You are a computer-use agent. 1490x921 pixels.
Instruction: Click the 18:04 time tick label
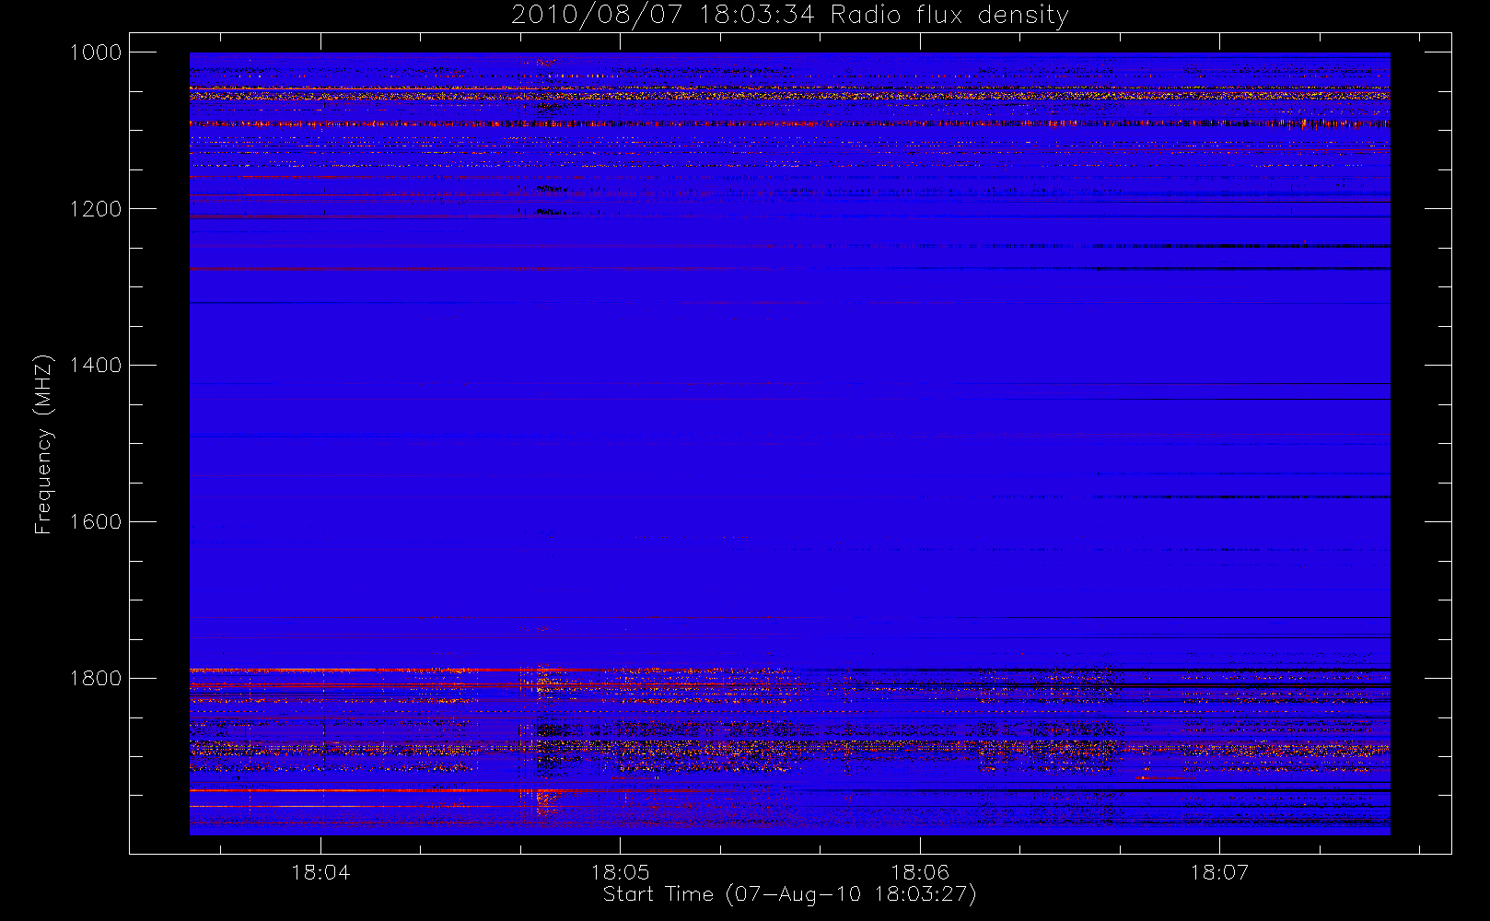(x=320, y=872)
